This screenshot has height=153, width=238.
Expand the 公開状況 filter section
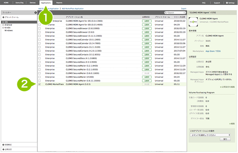click(x=7, y=149)
